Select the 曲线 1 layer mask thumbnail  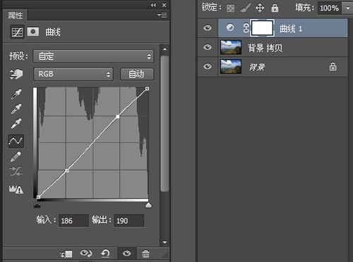pyautogui.click(x=262, y=28)
